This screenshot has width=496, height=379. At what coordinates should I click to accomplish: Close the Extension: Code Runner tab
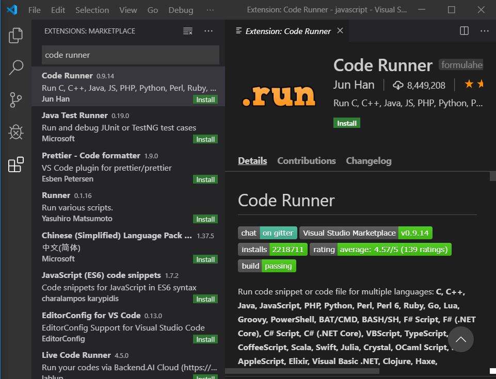(x=340, y=30)
